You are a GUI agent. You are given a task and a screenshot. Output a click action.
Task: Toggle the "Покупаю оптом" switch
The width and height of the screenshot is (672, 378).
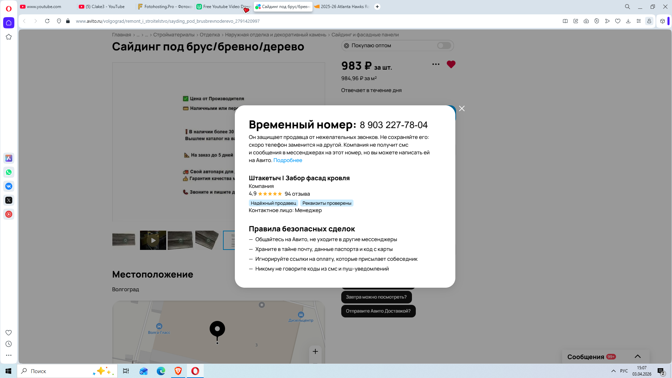[x=444, y=45]
